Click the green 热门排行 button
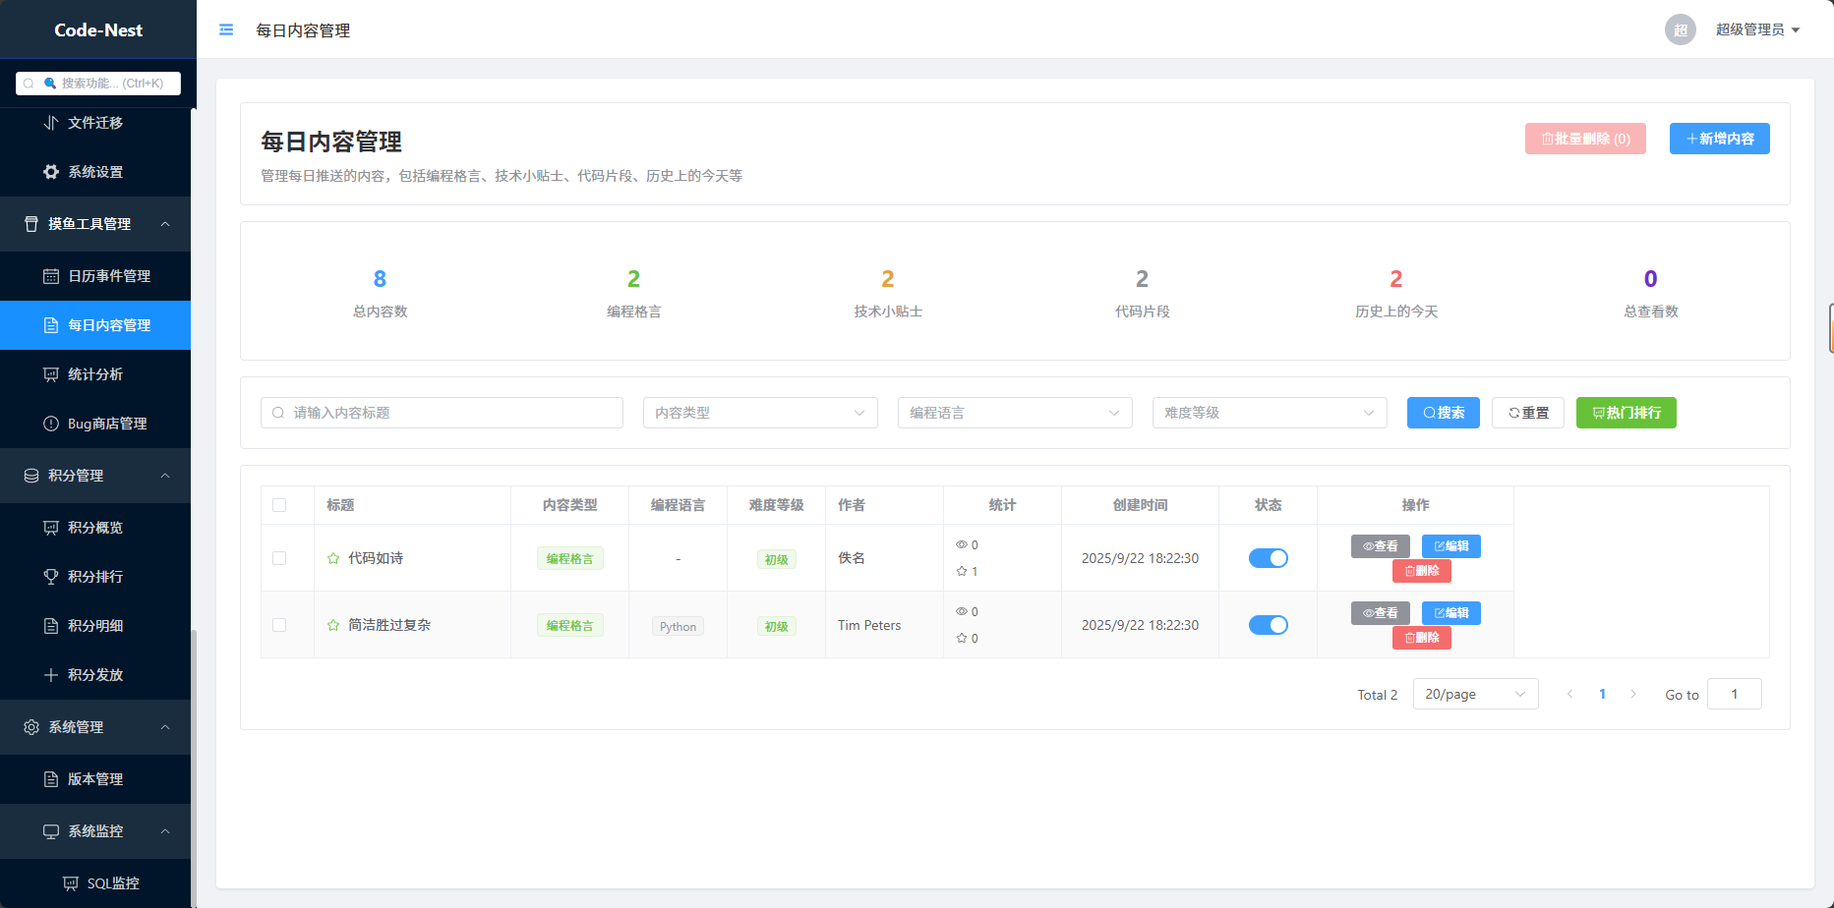Viewport: 1834px width, 908px height. pos(1626,413)
